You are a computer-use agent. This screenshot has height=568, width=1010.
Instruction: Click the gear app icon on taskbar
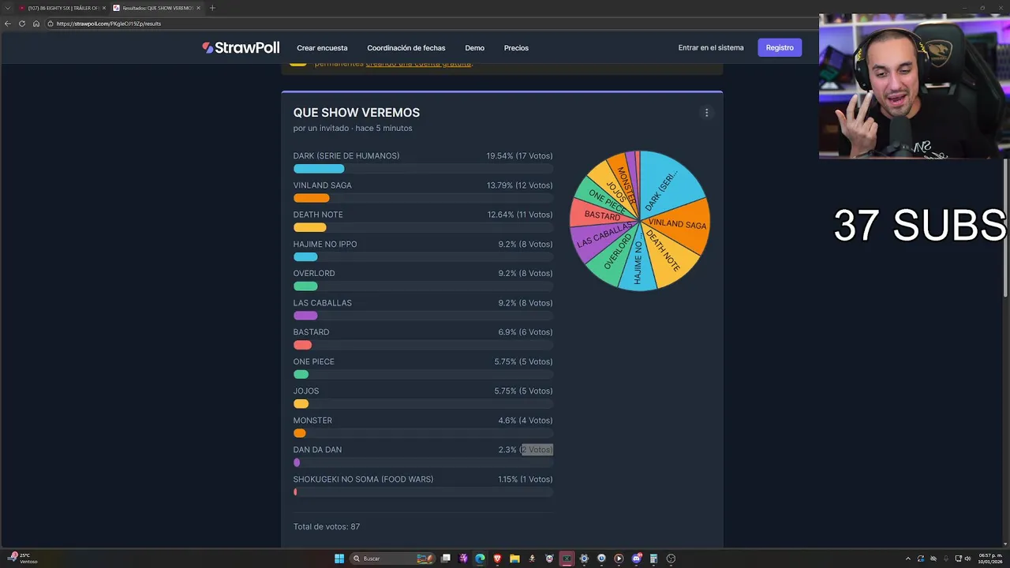584,559
